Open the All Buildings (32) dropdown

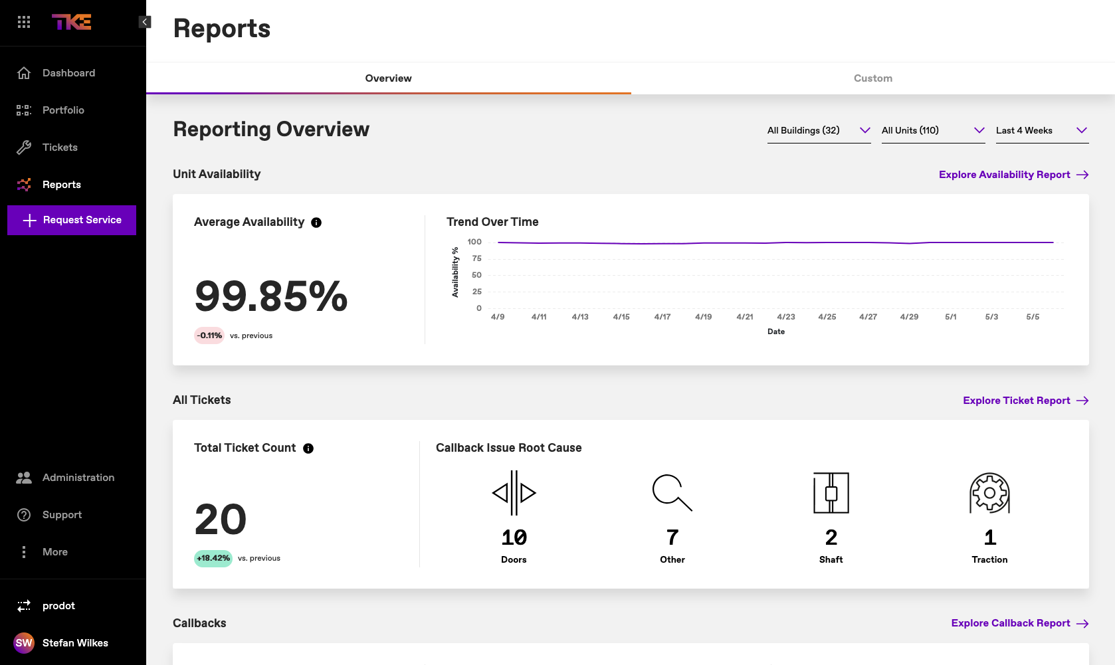[x=819, y=130]
